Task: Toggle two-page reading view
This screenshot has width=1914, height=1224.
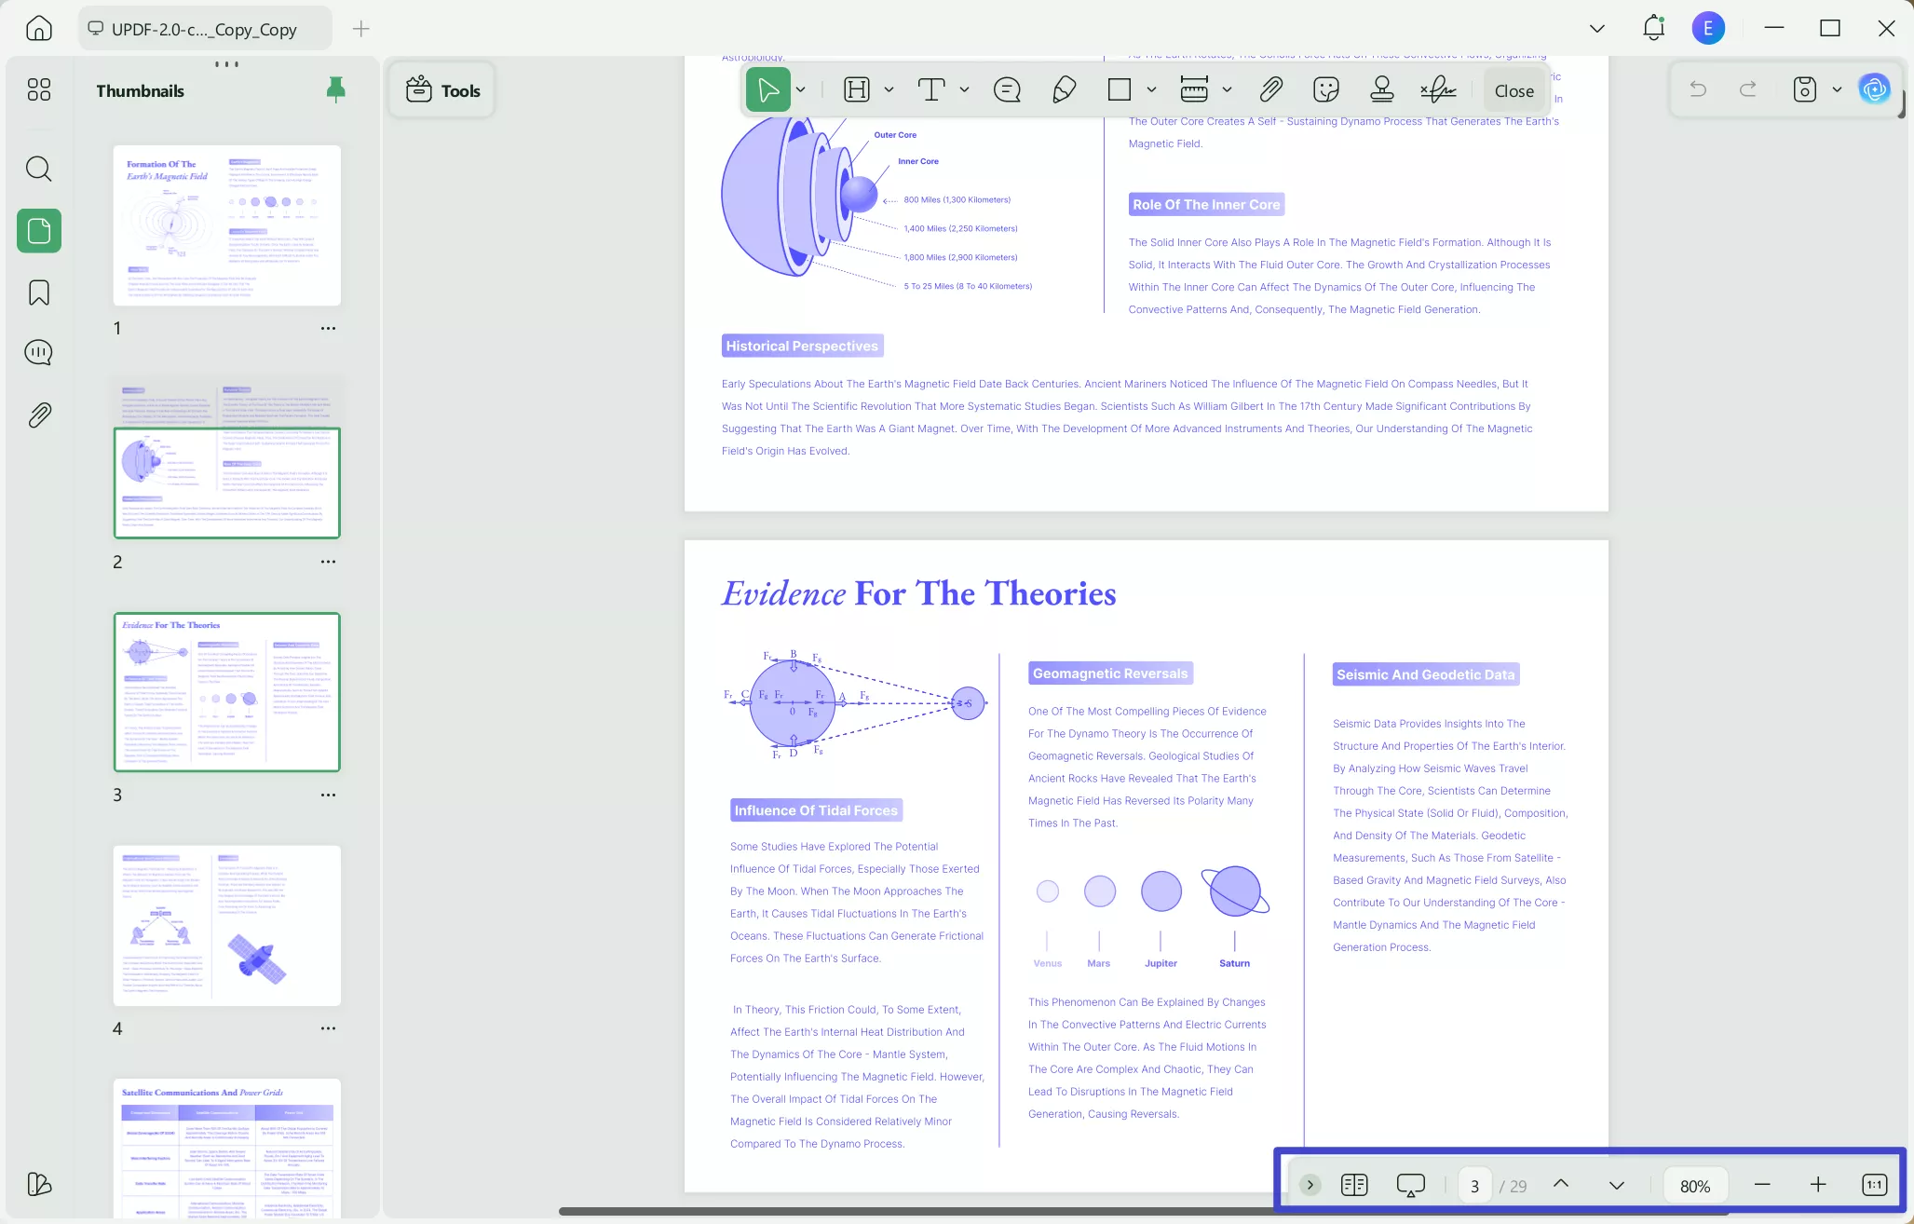Action: coord(1354,1185)
